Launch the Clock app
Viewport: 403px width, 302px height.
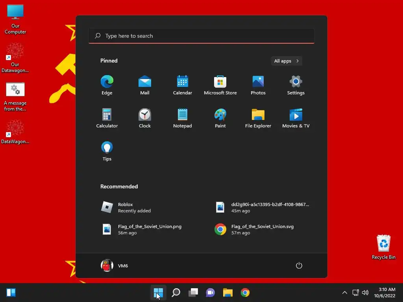(145, 118)
